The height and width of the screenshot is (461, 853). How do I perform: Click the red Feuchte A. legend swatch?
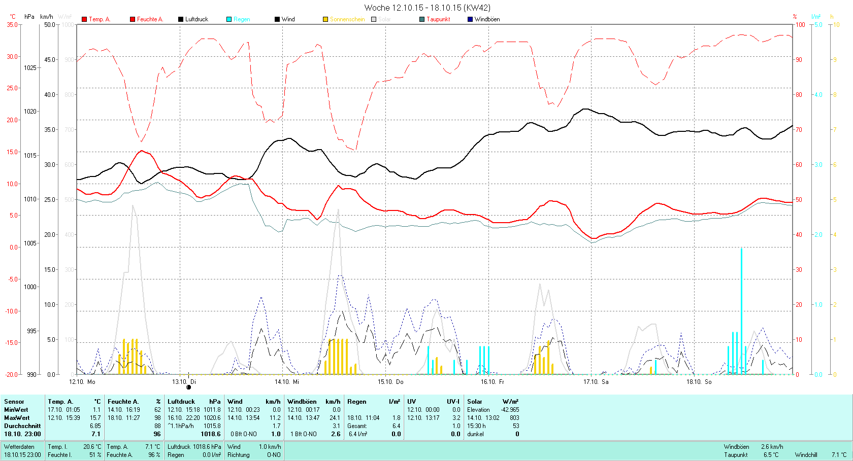133,19
